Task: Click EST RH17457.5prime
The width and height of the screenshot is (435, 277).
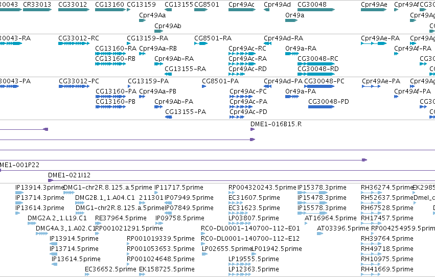Action: [371, 223]
